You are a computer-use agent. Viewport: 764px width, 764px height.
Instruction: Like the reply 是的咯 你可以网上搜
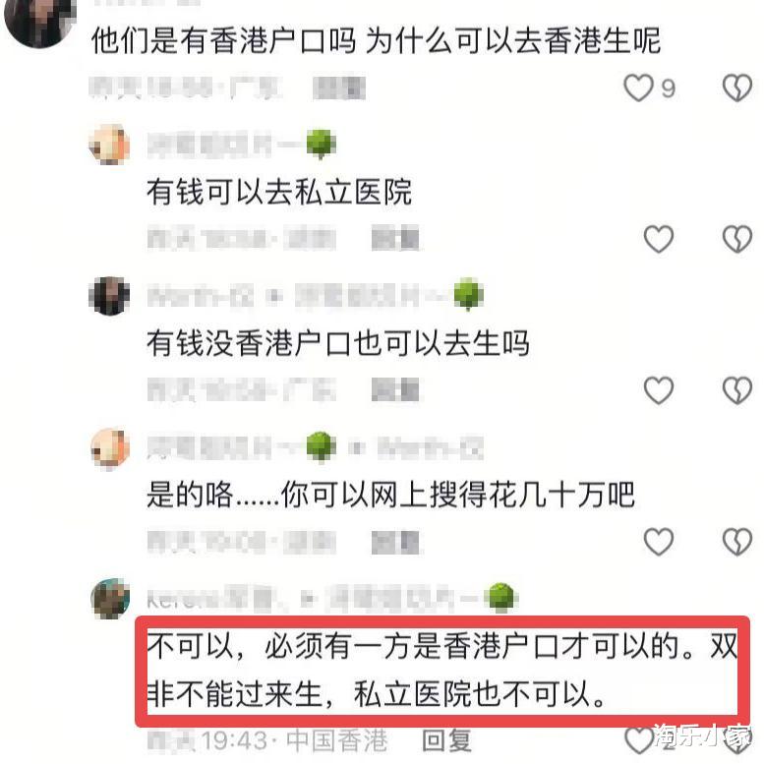point(658,542)
